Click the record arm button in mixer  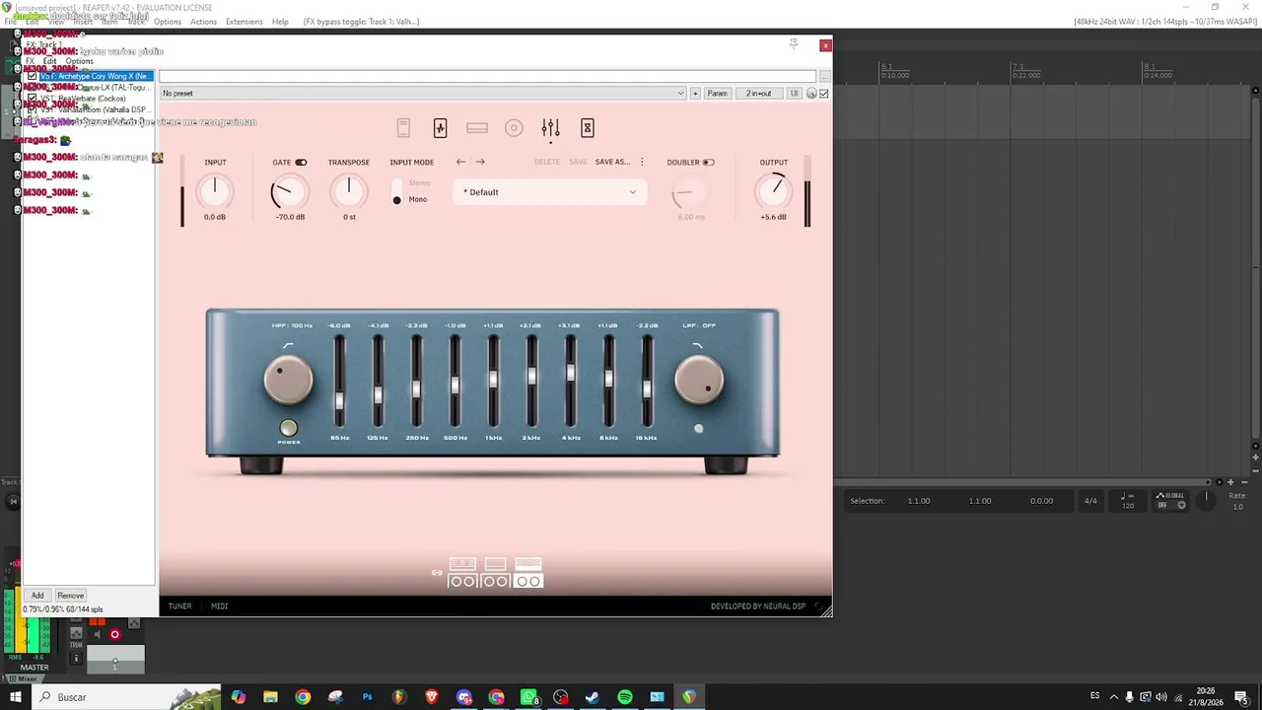click(x=114, y=634)
